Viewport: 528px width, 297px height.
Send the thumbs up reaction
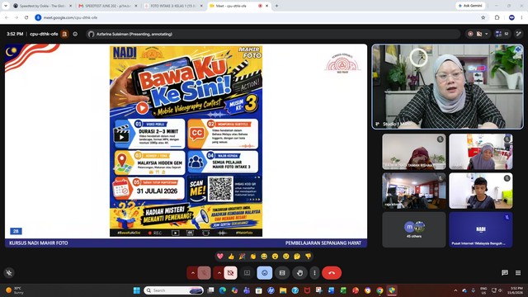click(x=231, y=257)
